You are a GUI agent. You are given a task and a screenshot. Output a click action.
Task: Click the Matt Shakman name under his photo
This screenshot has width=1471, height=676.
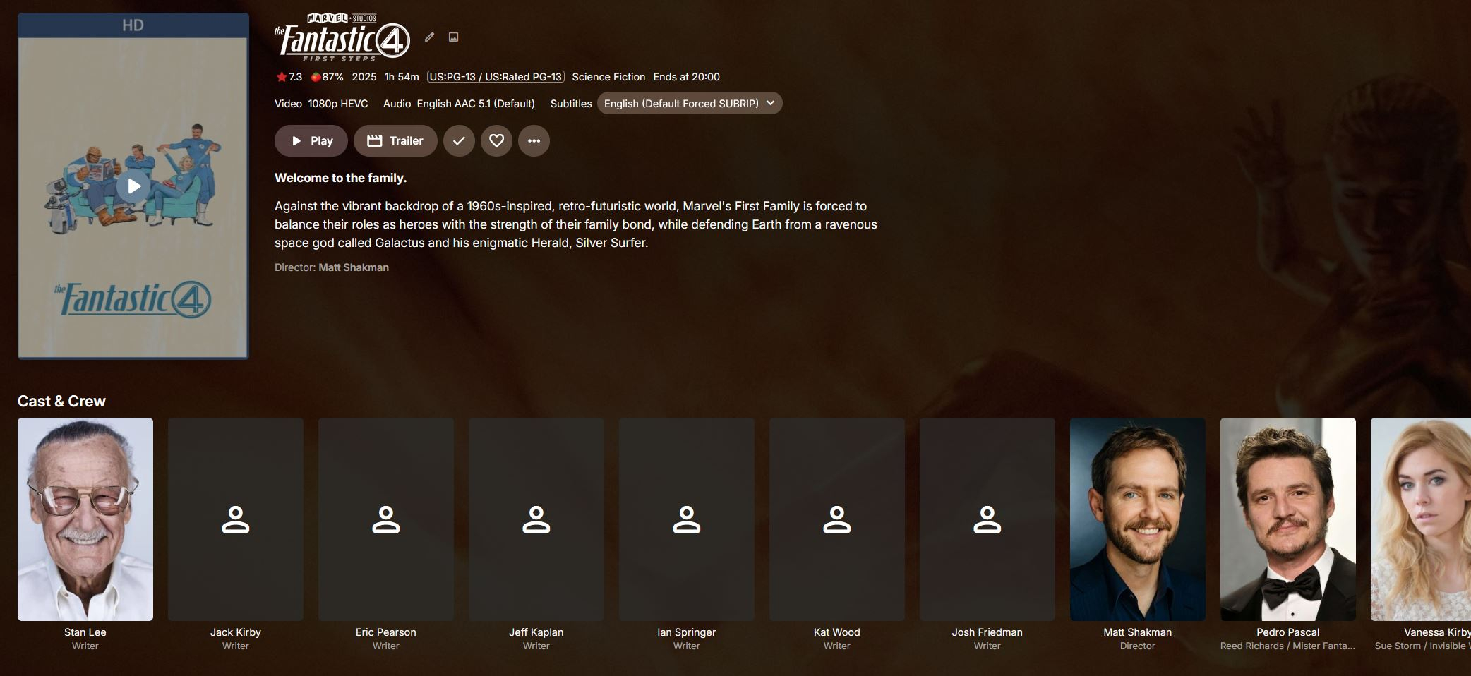1138,632
